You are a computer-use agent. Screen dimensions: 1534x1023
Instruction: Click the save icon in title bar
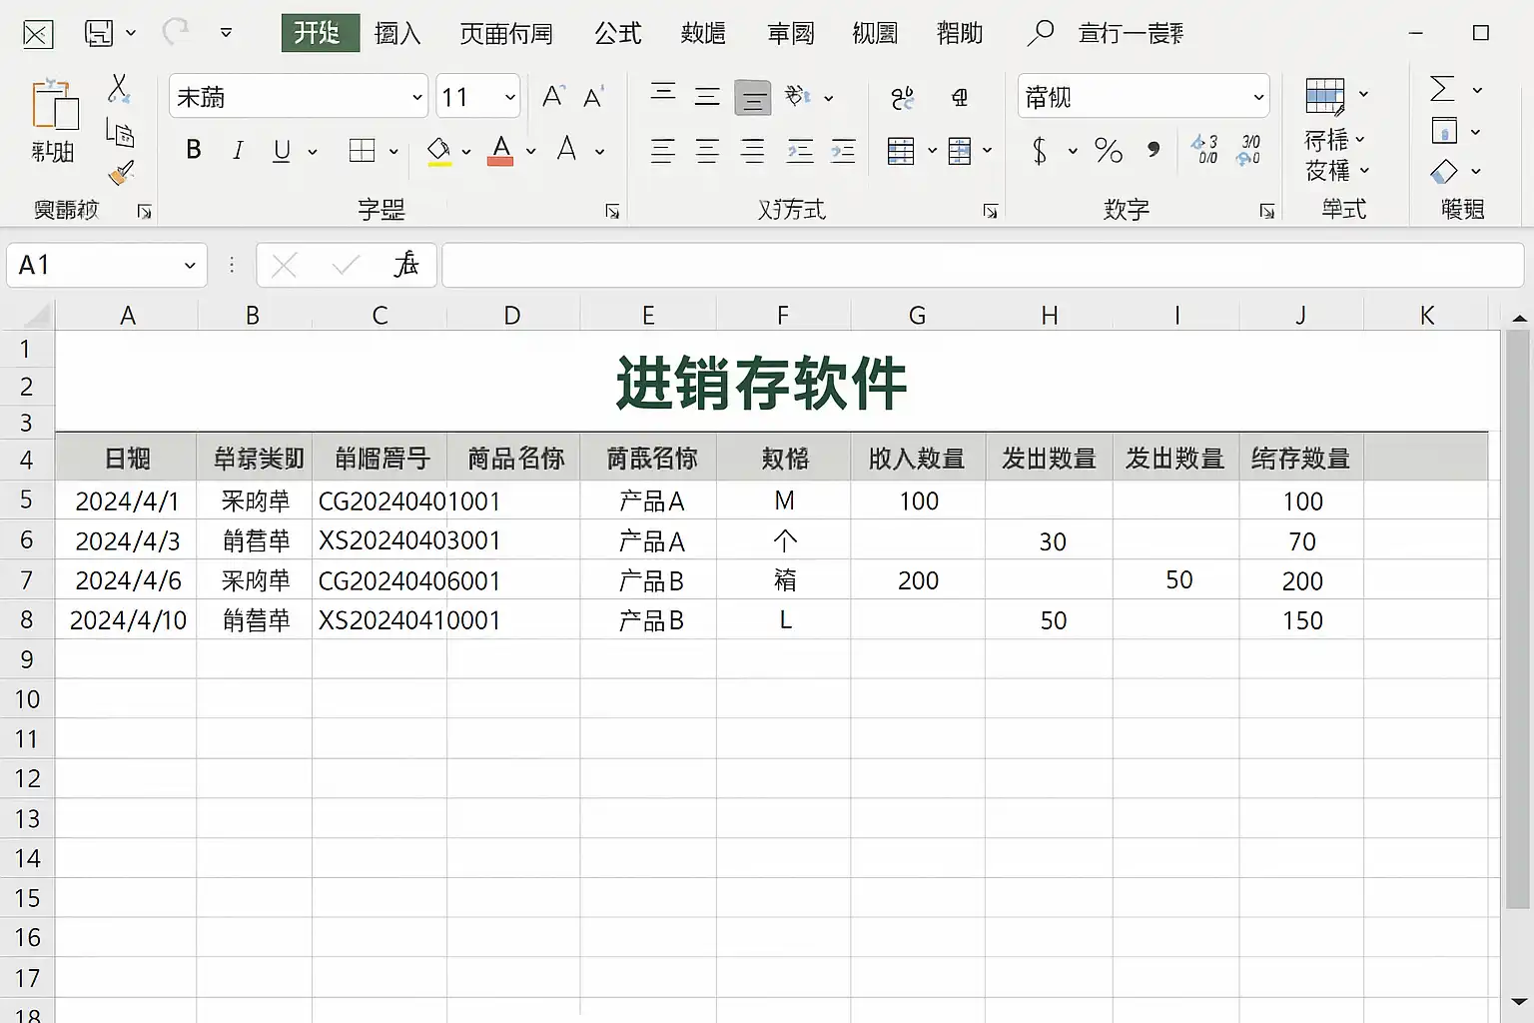(x=99, y=33)
